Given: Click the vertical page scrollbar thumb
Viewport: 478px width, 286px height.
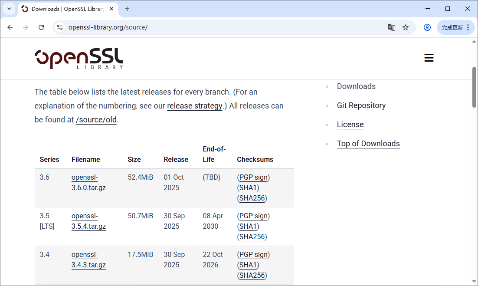Looking at the screenshot, I should point(474,87).
